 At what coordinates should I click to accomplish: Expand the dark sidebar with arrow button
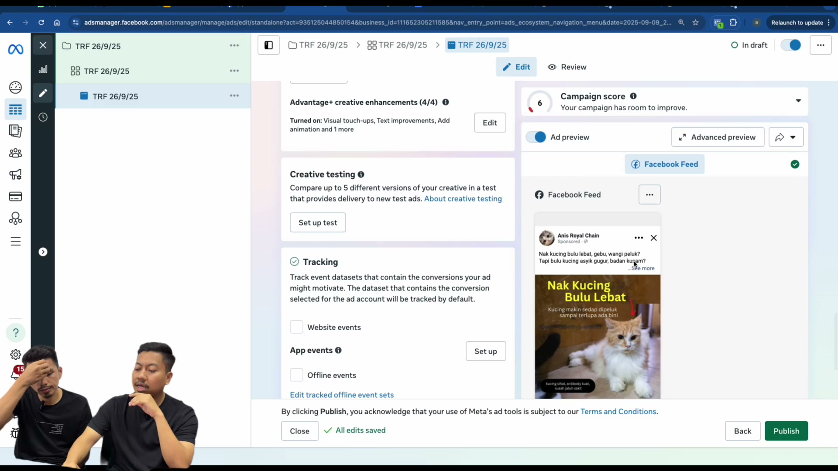[43, 252]
